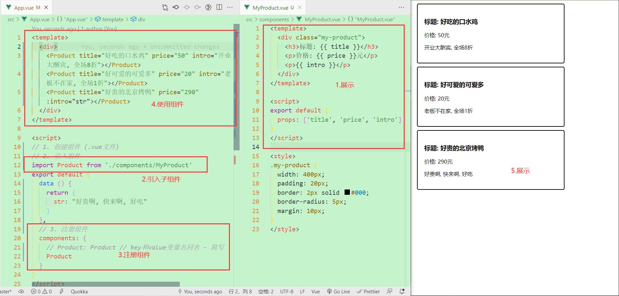Select src in App.vue breadcrumb
The width and height of the screenshot is (619, 296).
(11, 19)
